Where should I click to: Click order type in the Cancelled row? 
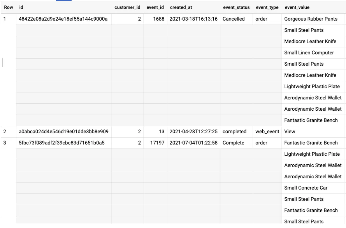click(261, 19)
